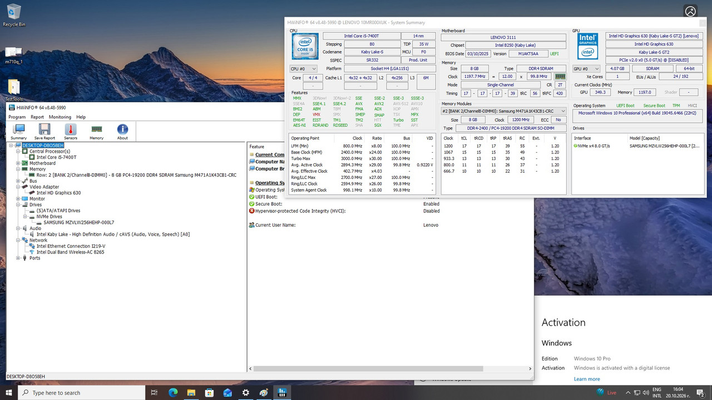Click the Intel Core i5 logo
This screenshot has height=400, width=712.
tap(305, 46)
